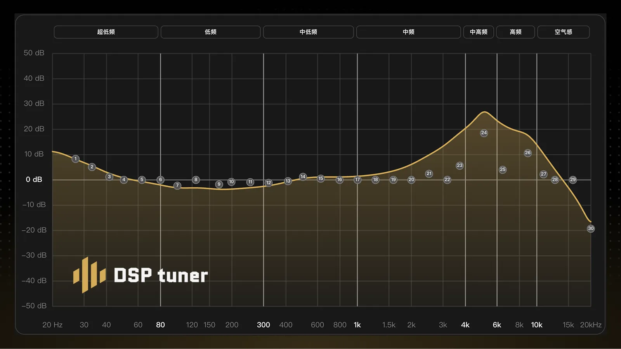Image resolution: width=621 pixels, height=349 pixels.
Task: Click the 10k frequency label
Action: click(537, 325)
